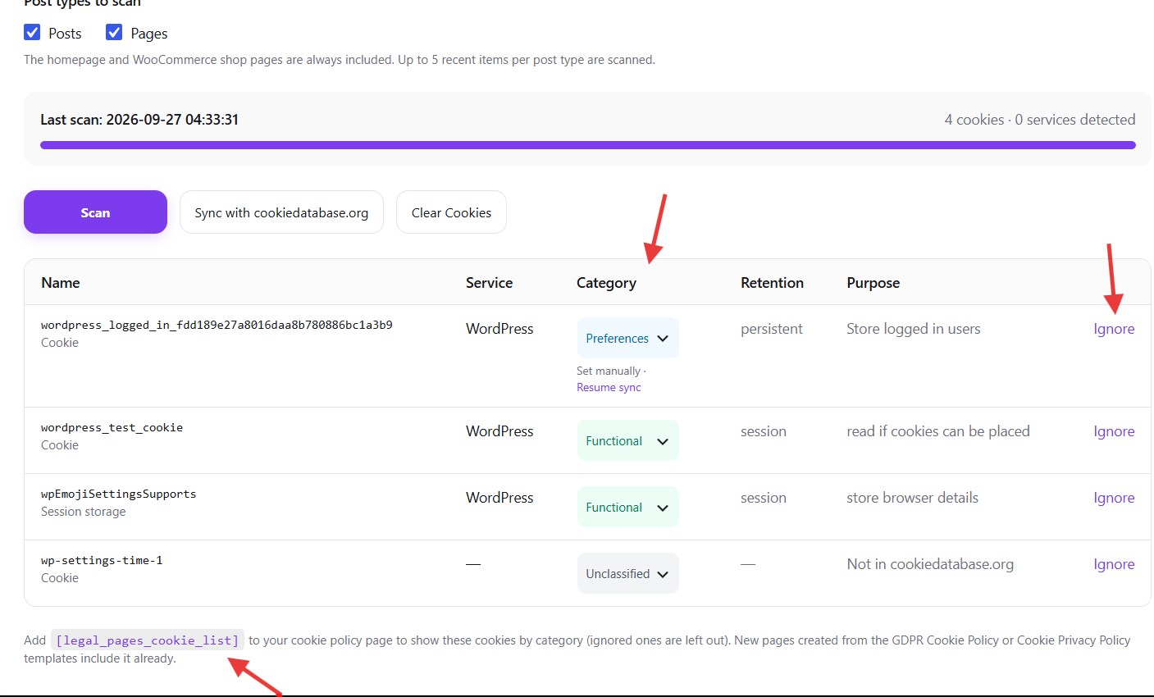The image size is (1154, 697).
Task: Click the wordpress_test_cookie name
Action: click(112, 427)
